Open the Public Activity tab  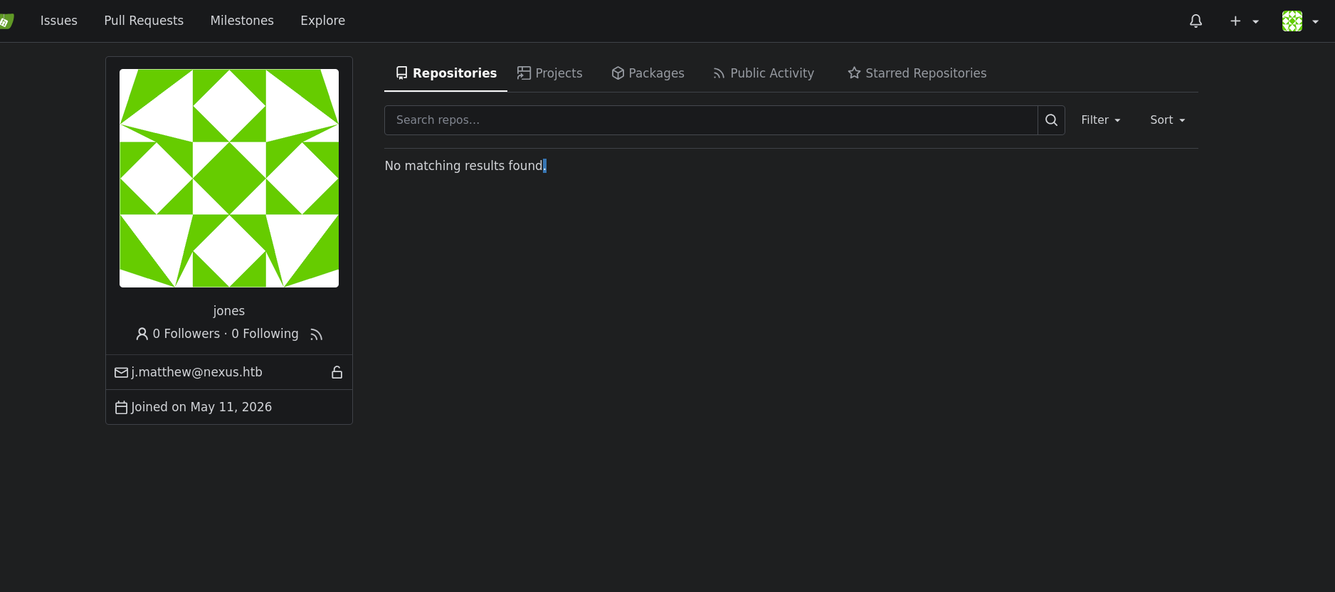click(x=764, y=73)
